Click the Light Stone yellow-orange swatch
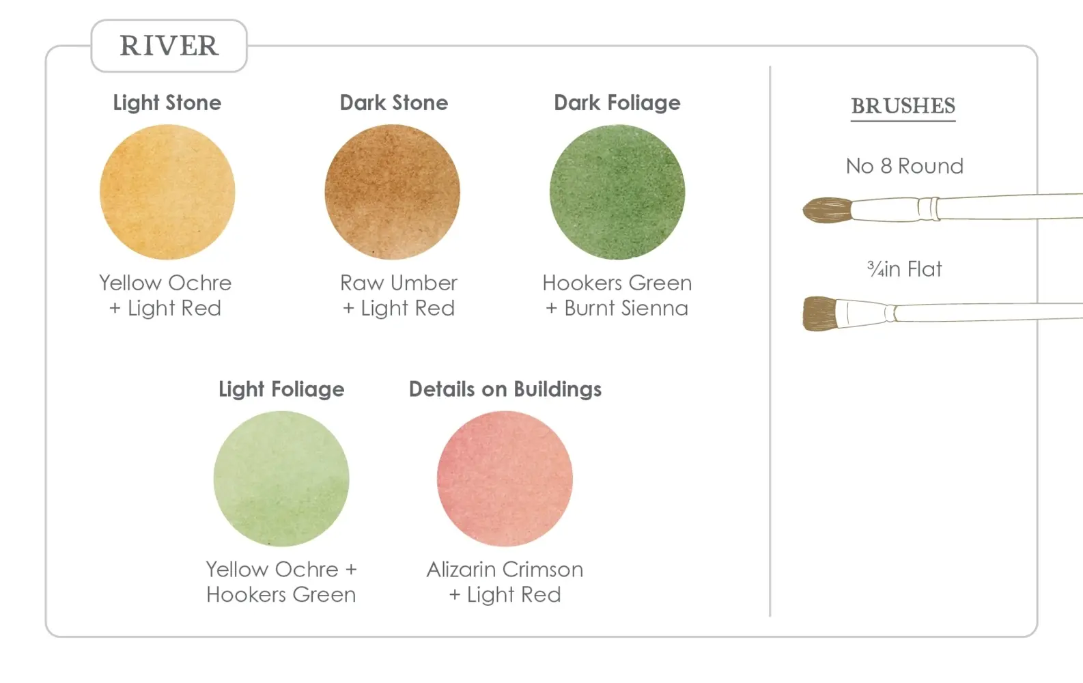The image size is (1083, 683). point(167,192)
